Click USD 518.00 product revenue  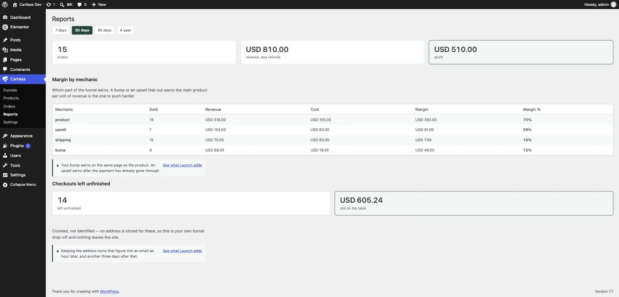coord(215,120)
